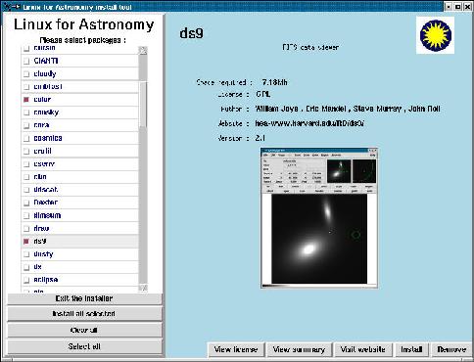474x362 pixels.
Task: Click the sun logo icon
Action: pos(436,35)
